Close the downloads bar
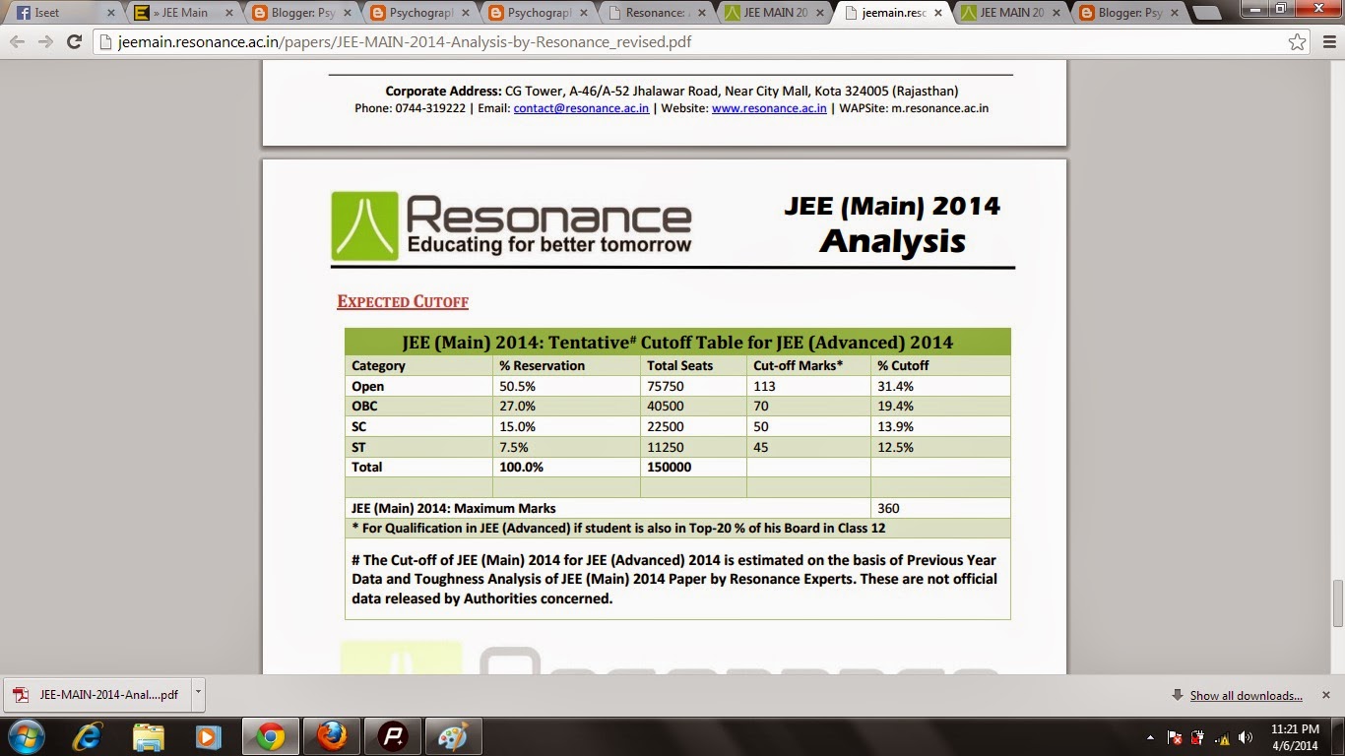1345x756 pixels. [x=1326, y=695]
